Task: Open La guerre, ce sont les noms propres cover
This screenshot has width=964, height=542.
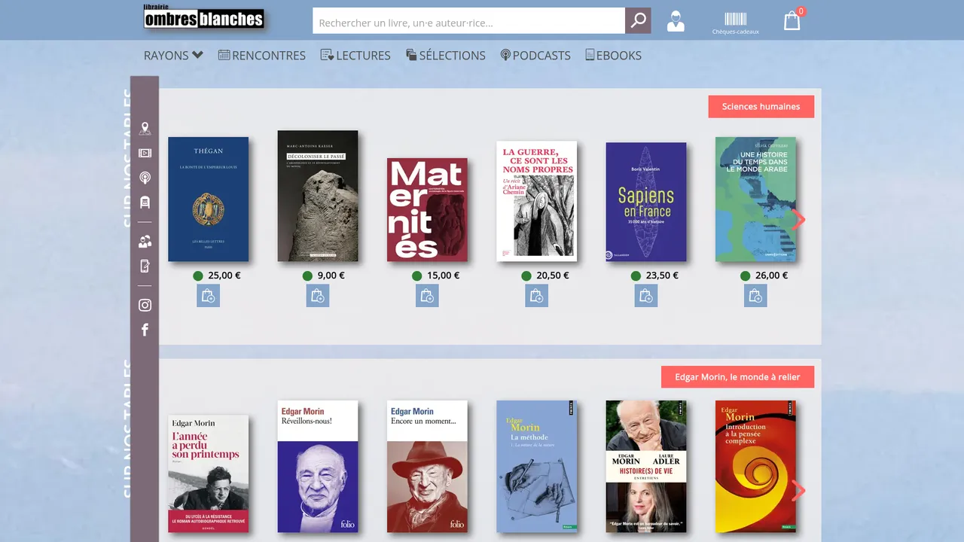Action: [537, 202]
